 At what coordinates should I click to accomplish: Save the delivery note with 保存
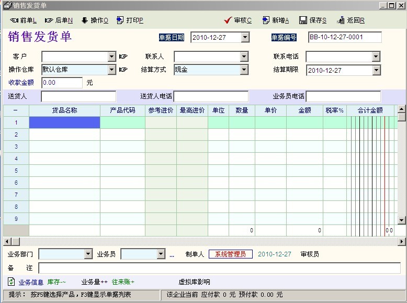tap(303, 20)
